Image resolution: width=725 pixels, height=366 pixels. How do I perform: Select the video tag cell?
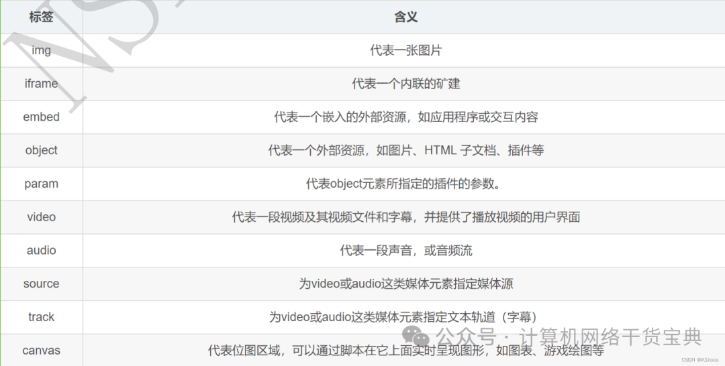coord(41,217)
